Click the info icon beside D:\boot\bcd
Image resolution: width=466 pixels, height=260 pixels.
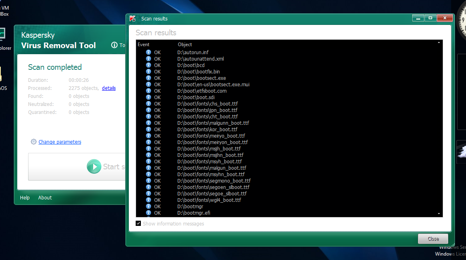148,65
